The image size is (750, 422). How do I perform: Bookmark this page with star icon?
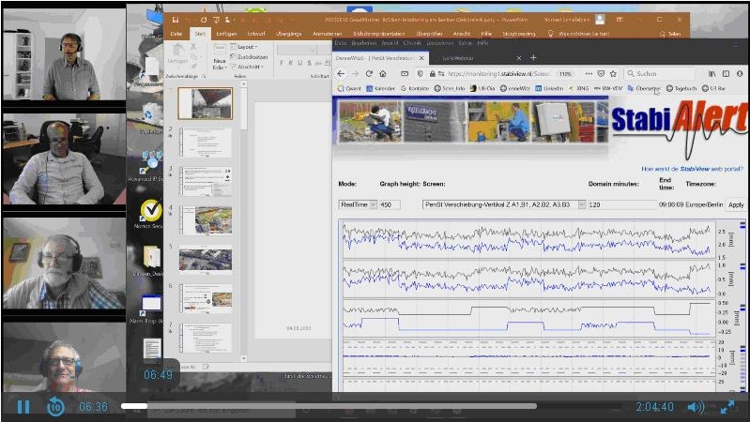[614, 73]
